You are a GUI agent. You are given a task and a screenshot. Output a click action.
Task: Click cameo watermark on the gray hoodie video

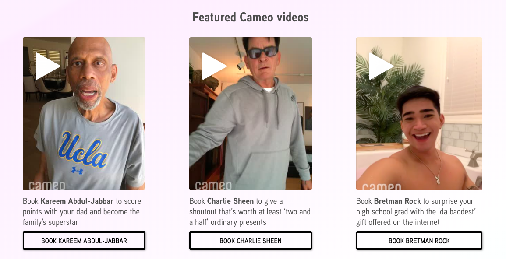[213, 185]
